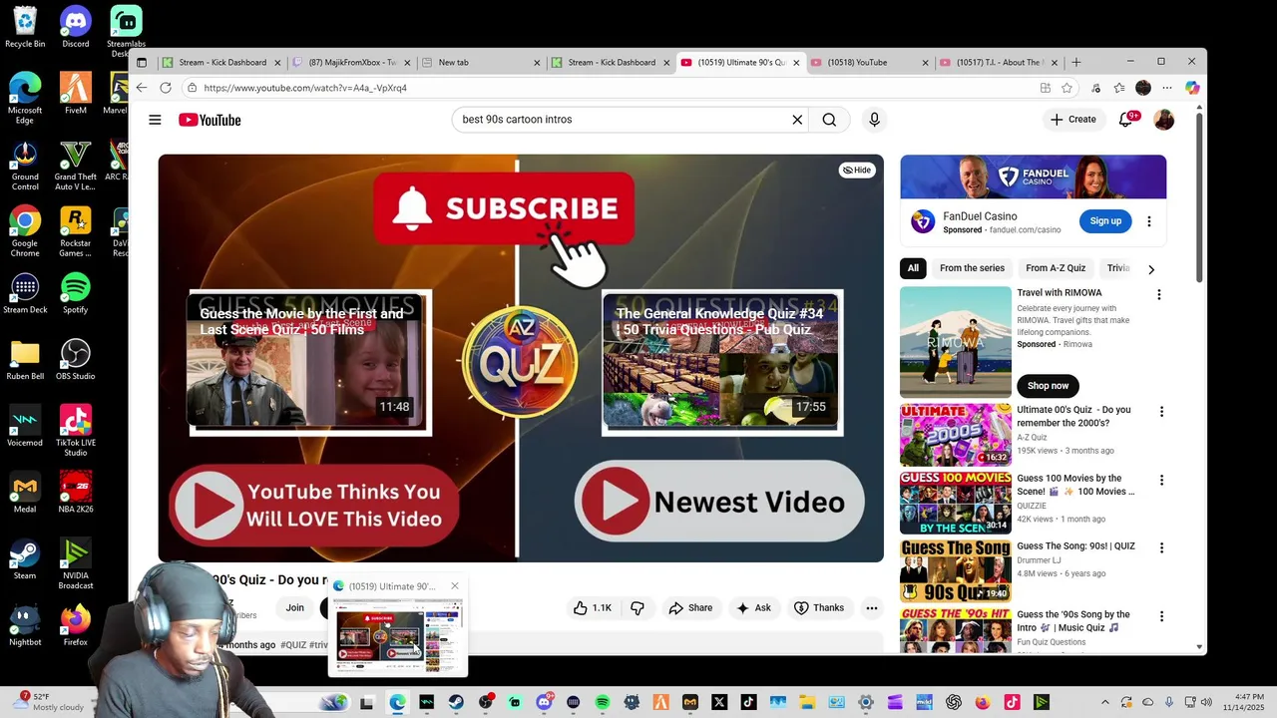Select the From the series chip
1277x718 pixels.
[972, 268]
